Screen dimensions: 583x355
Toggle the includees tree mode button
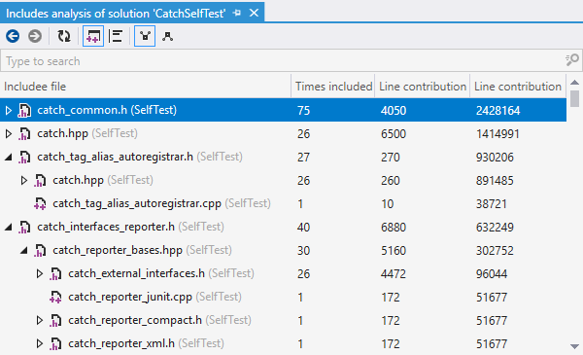[145, 36]
